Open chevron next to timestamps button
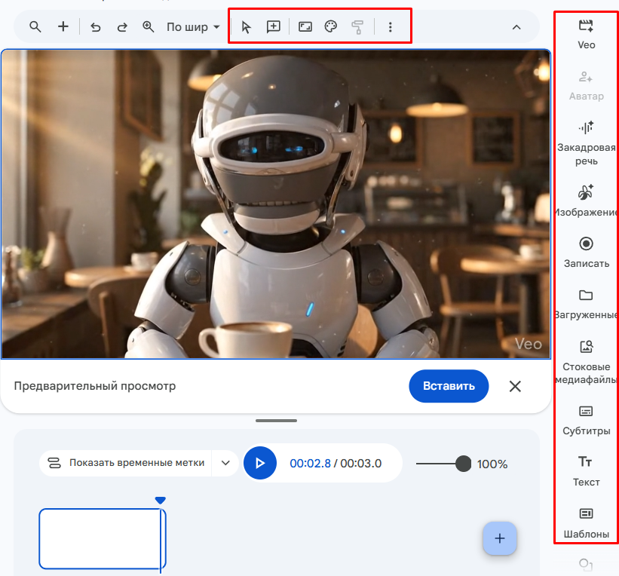The width and height of the screenshot is (619, 576). [225, 464]
